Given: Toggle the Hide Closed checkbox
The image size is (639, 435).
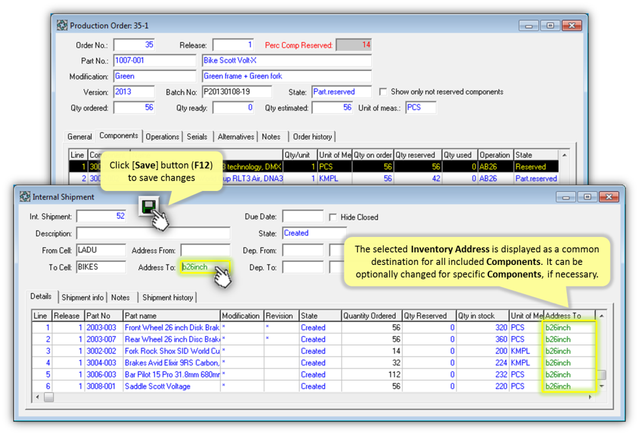Looking at the screenshot, I should 333,217.
